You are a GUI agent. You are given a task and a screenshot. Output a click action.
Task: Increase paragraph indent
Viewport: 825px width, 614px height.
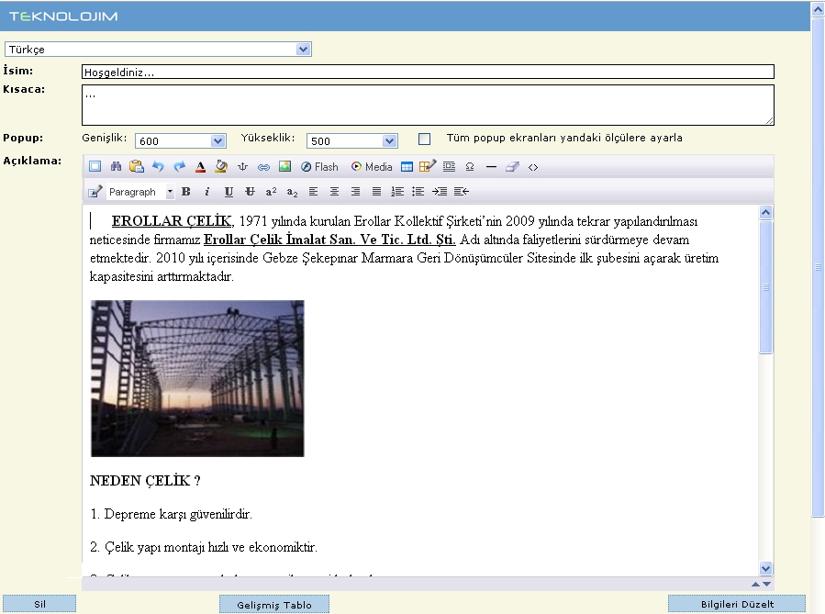[x=440, y=192]
